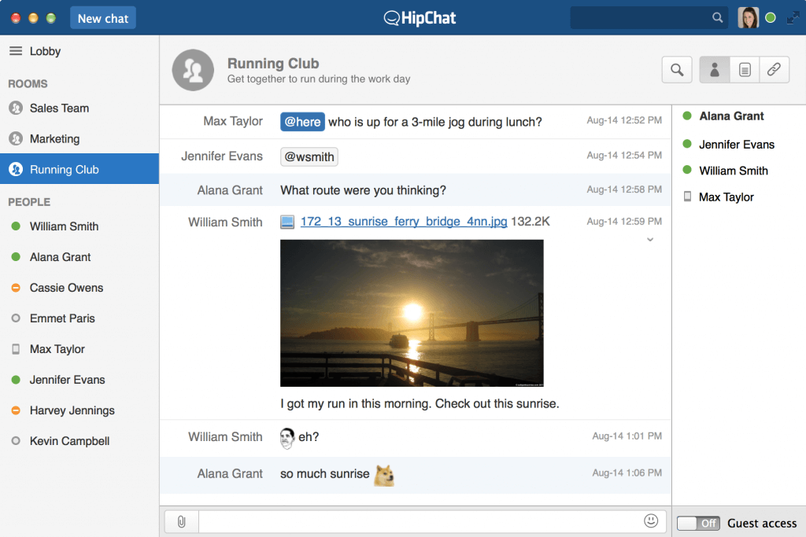This screenshot has width=806, height=537.
Task: Open the room links panel
Action: pyautogui.click(x=774, y=69)
